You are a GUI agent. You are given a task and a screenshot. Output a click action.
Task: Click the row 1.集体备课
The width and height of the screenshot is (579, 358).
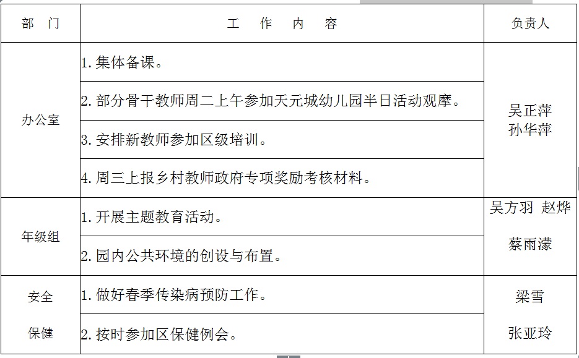pyautogui.click(x=282, y=62)
